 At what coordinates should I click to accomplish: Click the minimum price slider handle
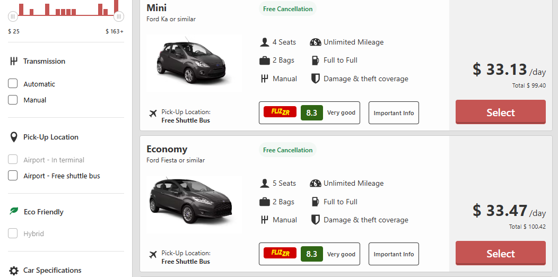pos(13,16)
